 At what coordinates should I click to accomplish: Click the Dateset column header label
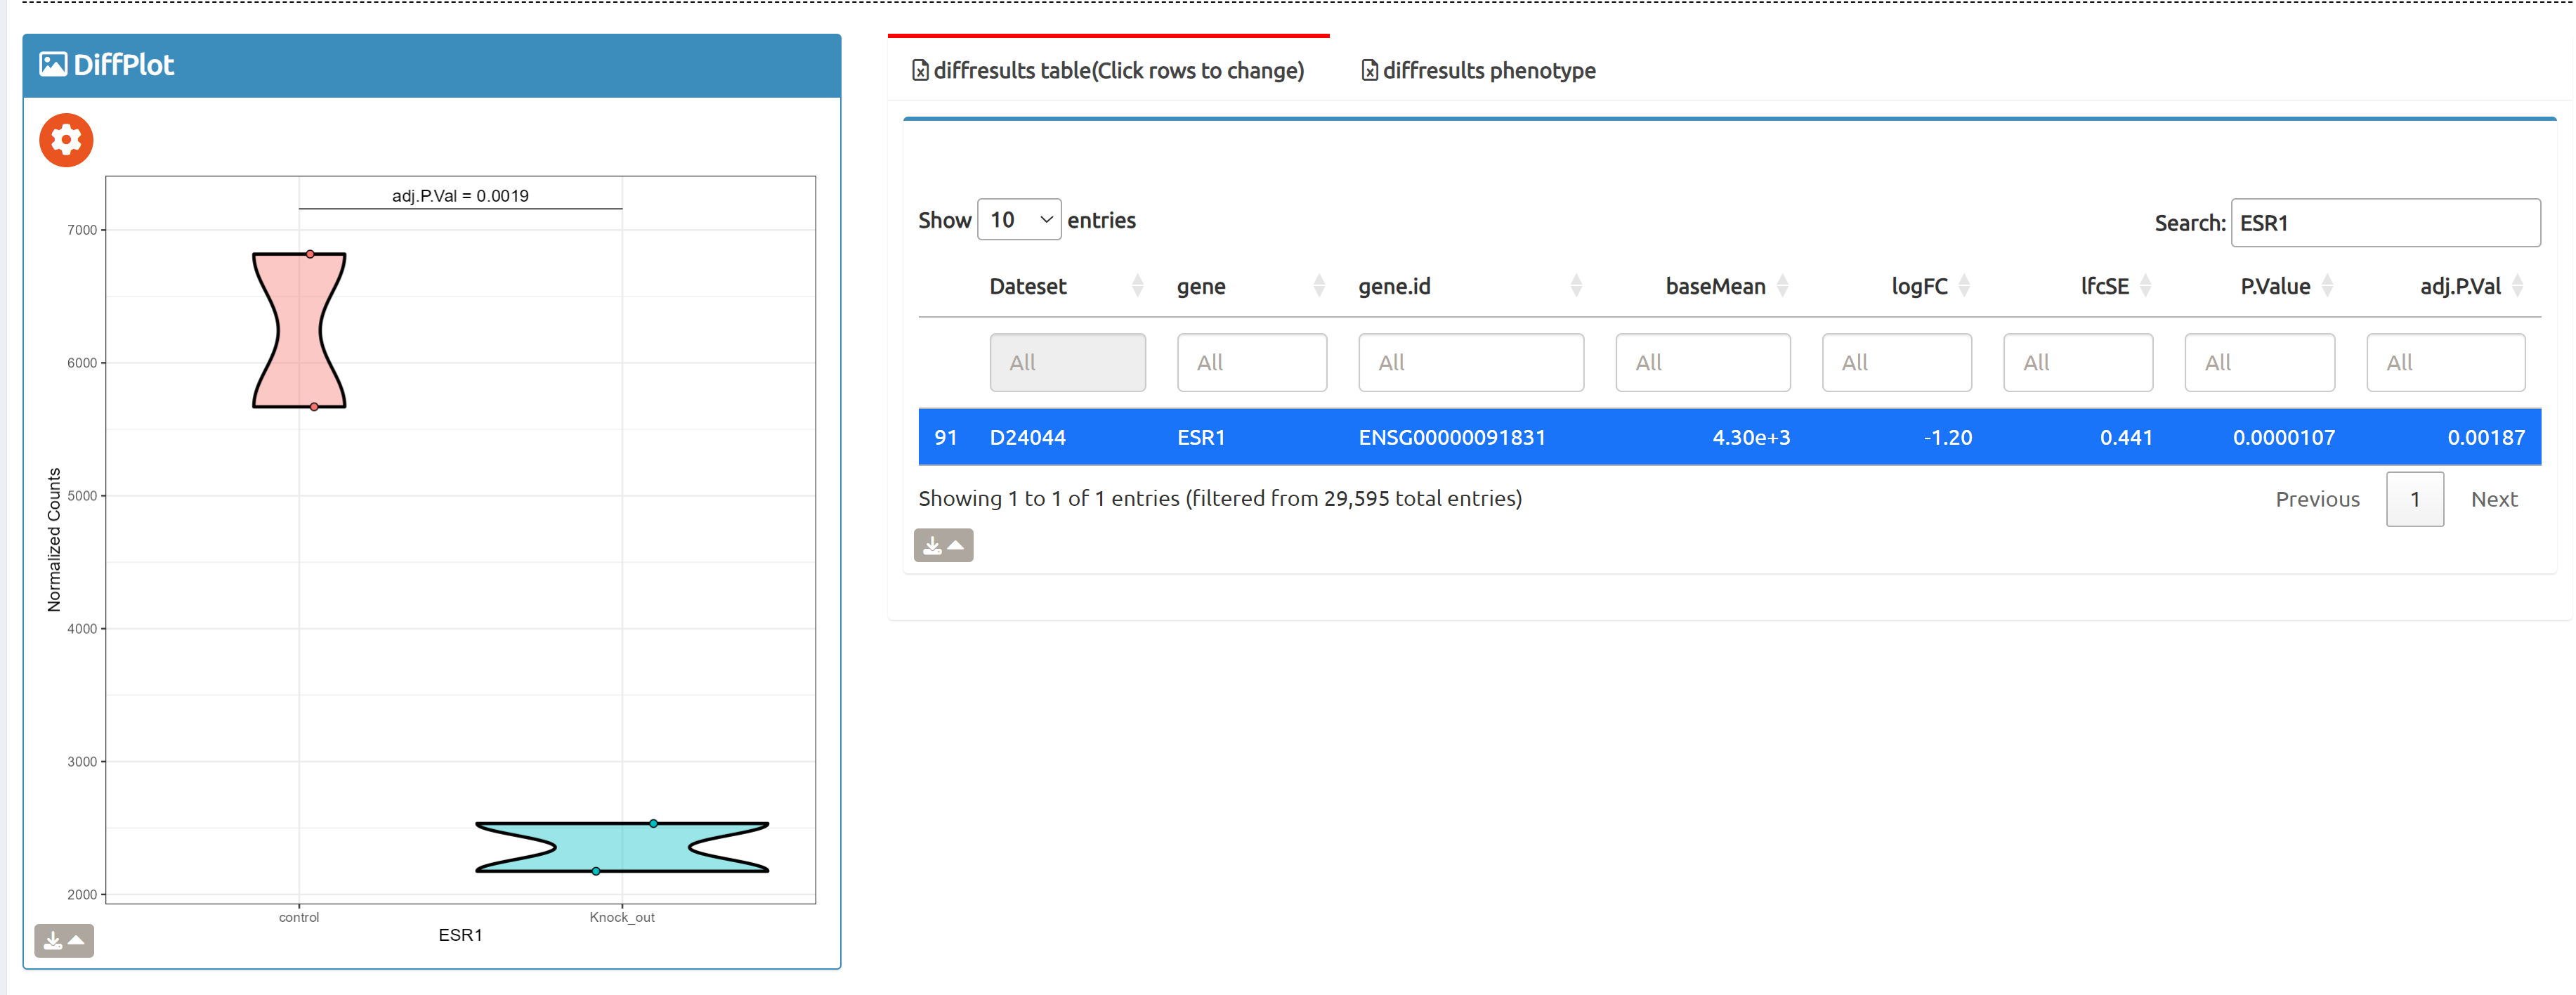pos(1027,287)
